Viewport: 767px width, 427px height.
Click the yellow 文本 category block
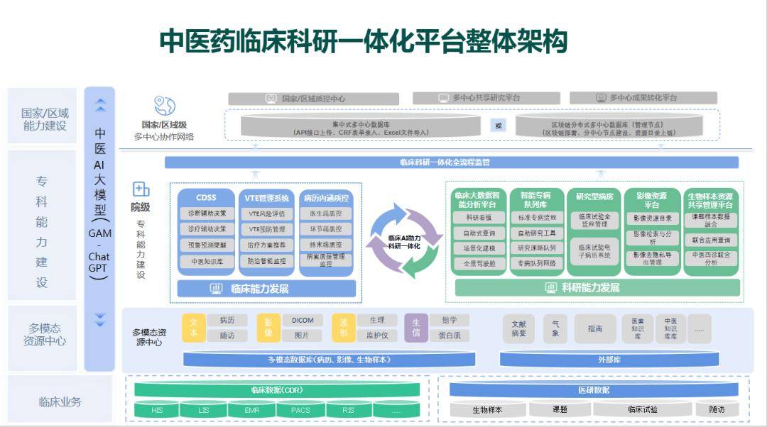194,328
